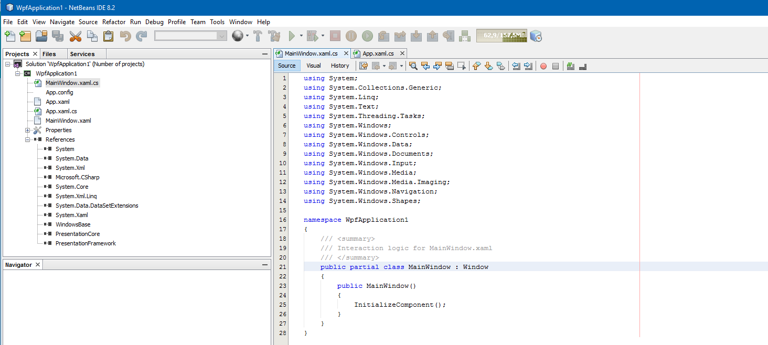This screenshot has width=768, height=345.
Task: Click the Profile IDE clock icon
Action: (x=536, y=36)
